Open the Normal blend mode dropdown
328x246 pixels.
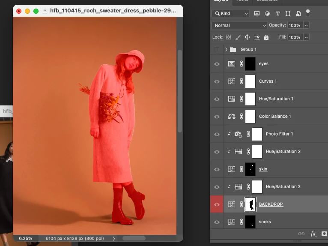pyautogui.click(x=239, y=25)
